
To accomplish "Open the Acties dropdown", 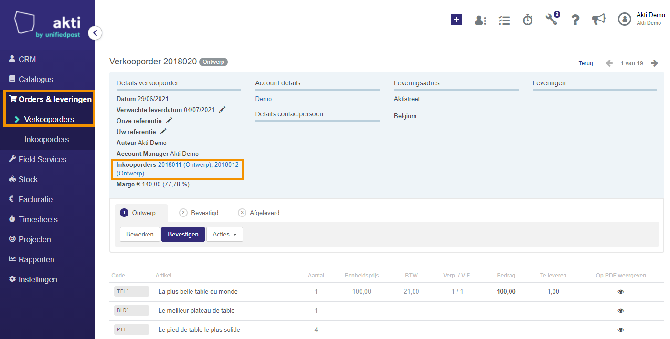I will pyautogui.click(x=224, y=235).
